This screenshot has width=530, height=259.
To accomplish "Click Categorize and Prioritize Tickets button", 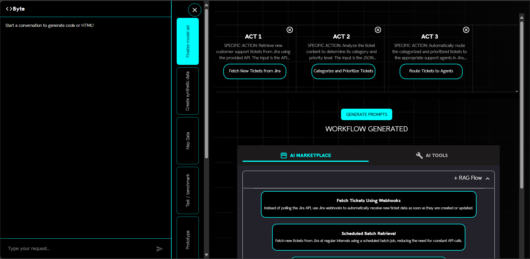I will point(343,71).
